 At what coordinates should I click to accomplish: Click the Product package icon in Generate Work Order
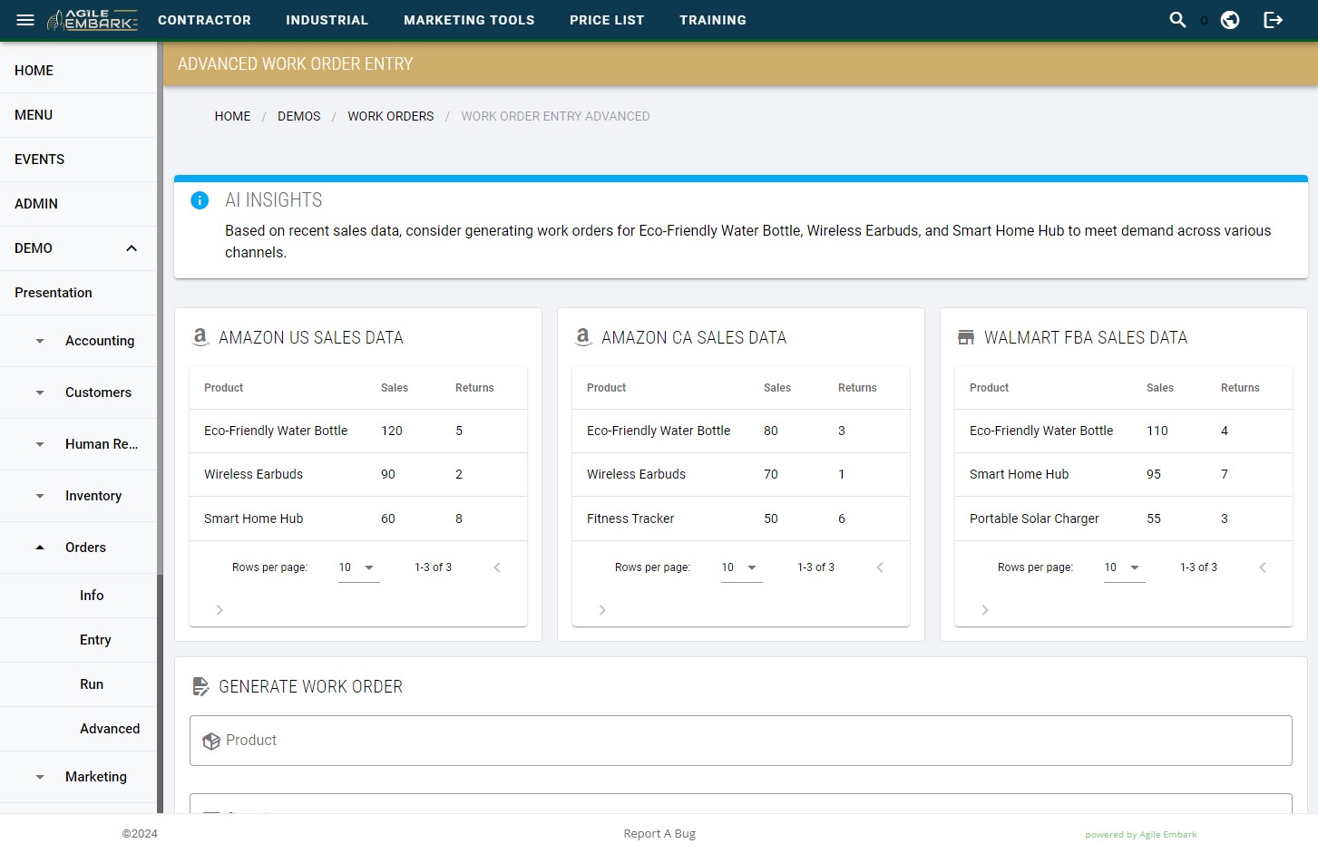pyautogui.click(x=212, y=741)
